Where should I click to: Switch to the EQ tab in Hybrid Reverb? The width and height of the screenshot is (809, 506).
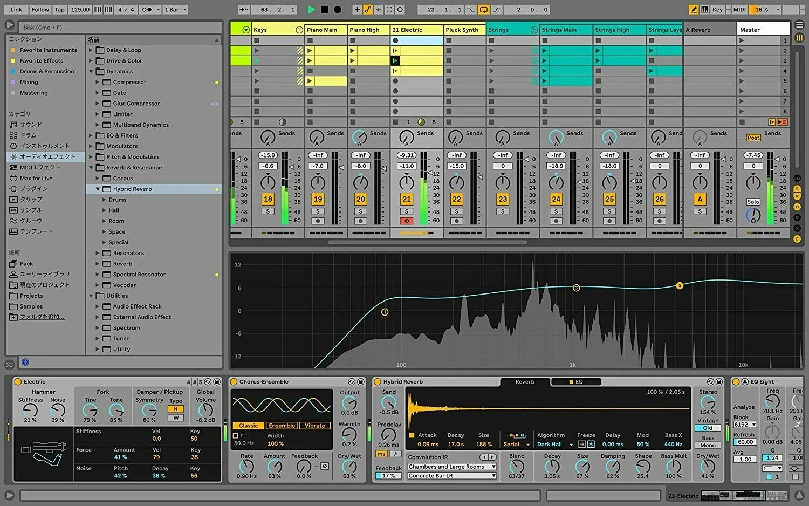[x=575, y=382]
